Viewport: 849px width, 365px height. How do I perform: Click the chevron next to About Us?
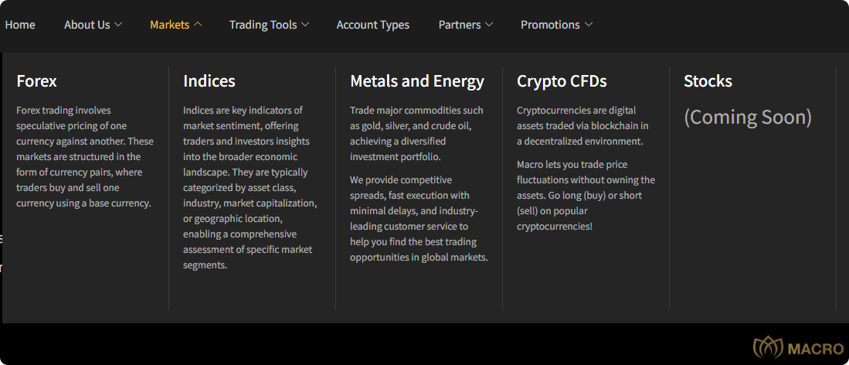click(118, 25)
